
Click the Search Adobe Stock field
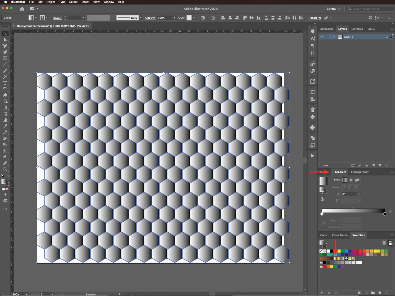click(x=370, y=9)
